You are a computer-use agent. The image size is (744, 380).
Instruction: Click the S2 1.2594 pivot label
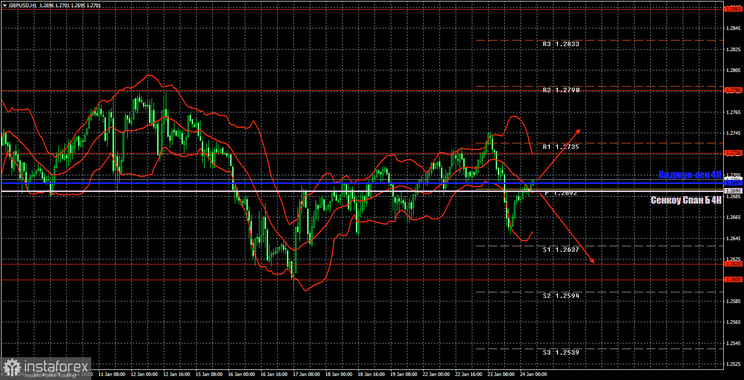[561, 295]
